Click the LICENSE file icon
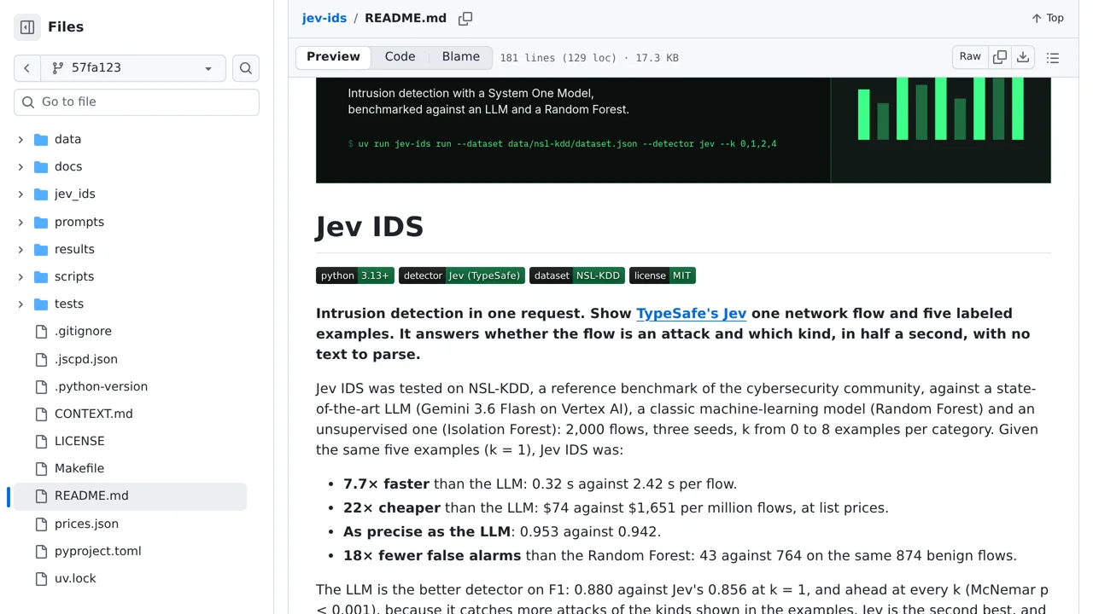 tap(41, 441)
